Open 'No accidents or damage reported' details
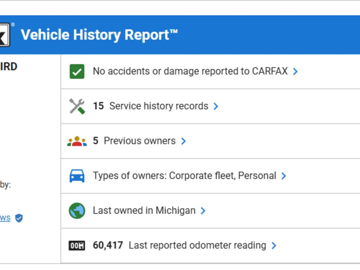This screenshot has width=360, height=270. pyautogui.click(x=190, y=71)
